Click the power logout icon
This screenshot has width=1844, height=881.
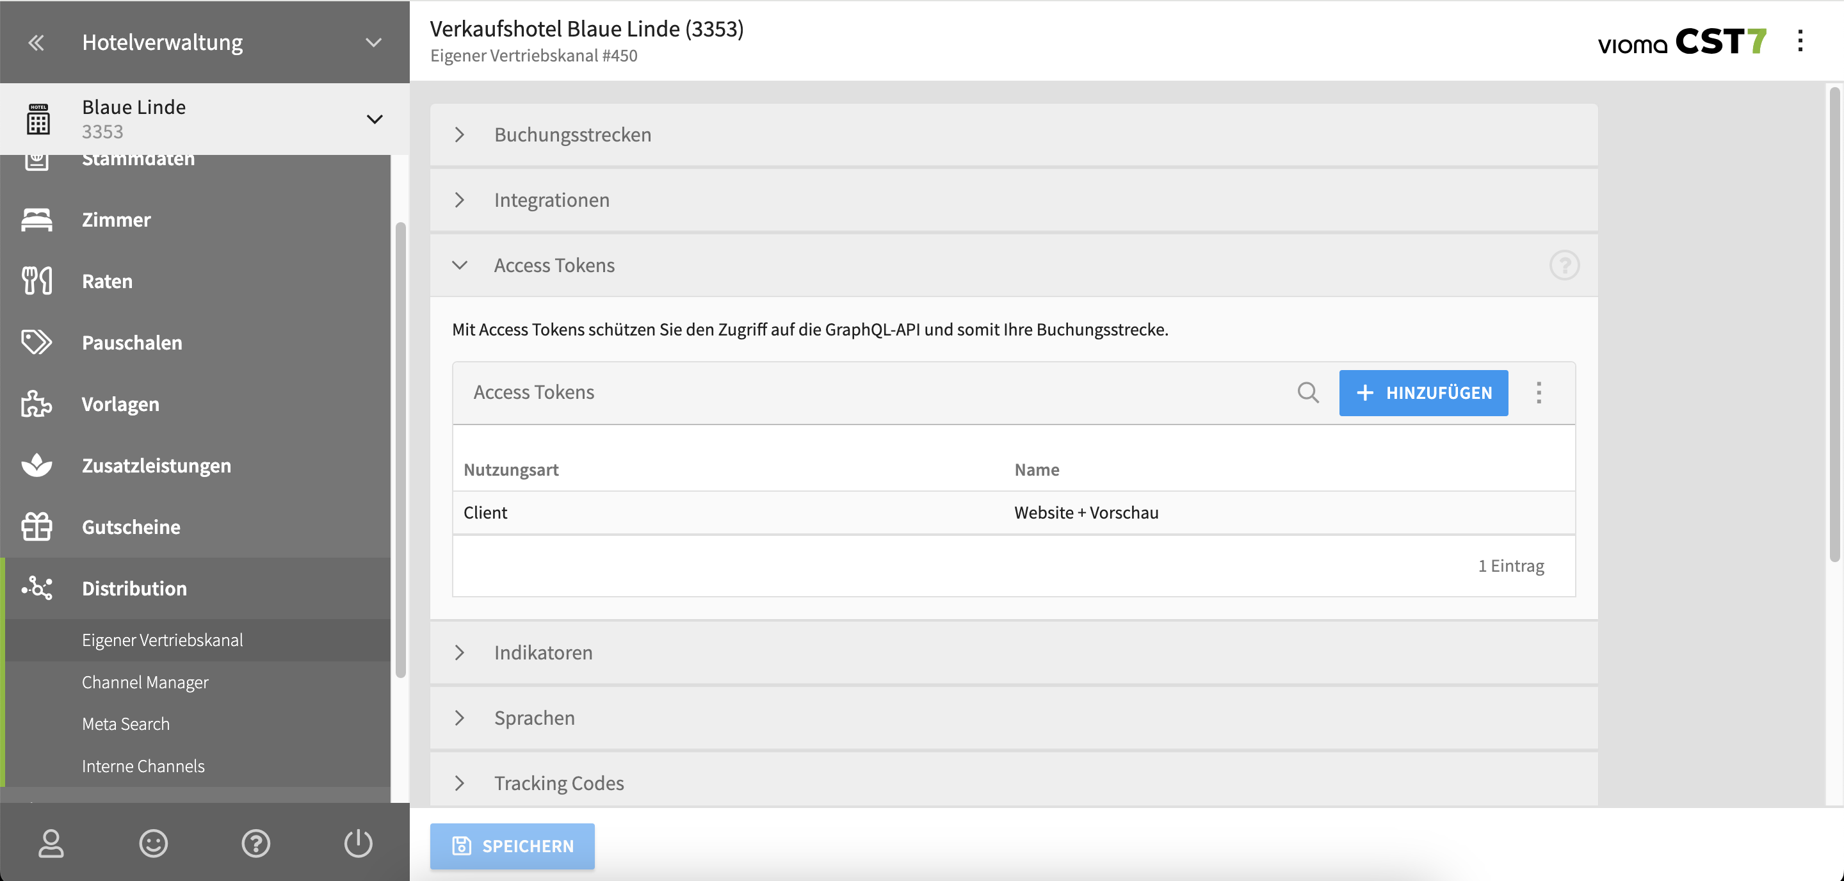point(358,843)
